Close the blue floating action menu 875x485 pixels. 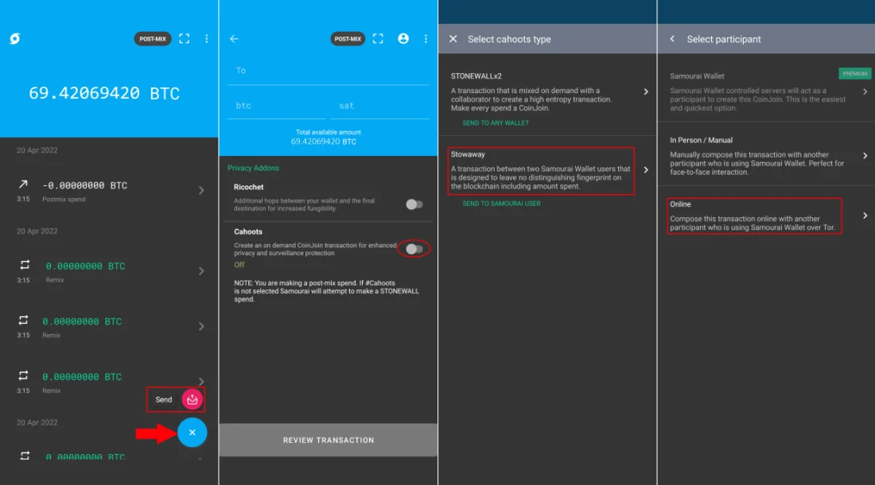[192, 433]
